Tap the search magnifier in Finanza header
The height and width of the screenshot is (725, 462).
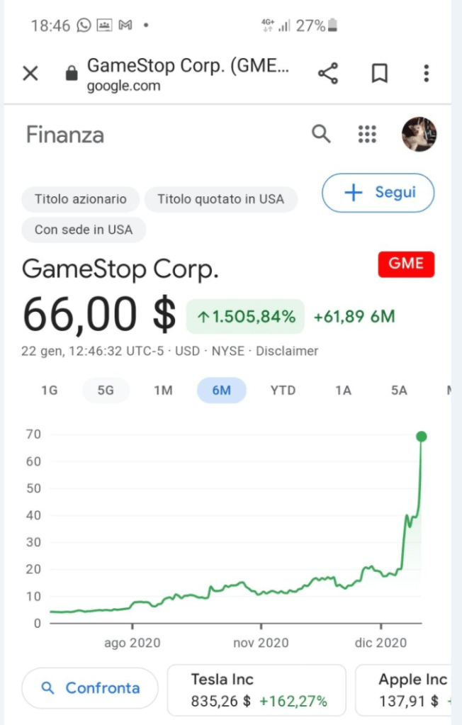321,134
